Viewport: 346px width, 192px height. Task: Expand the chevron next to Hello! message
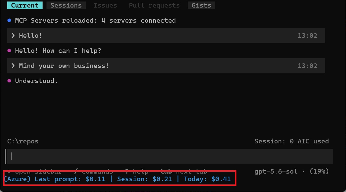pyautogui.click(x=13, y=36)
